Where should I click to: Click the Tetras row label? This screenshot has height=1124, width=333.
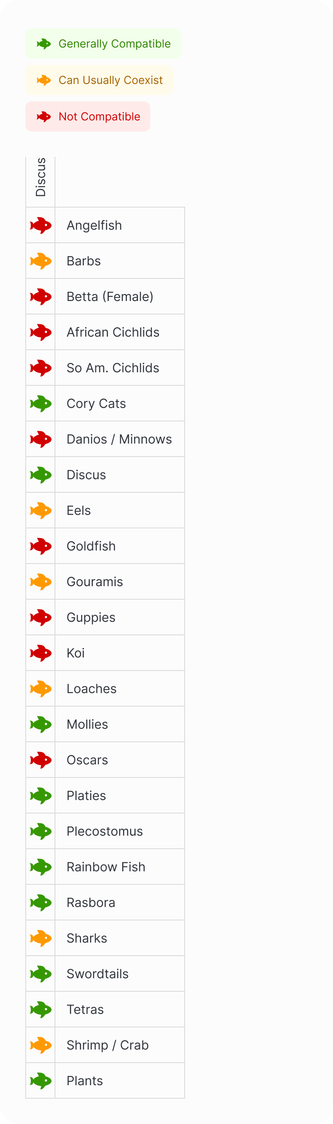(x=85, y=1010)
